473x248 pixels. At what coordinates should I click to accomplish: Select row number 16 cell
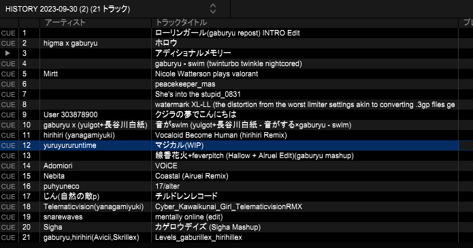29,187
